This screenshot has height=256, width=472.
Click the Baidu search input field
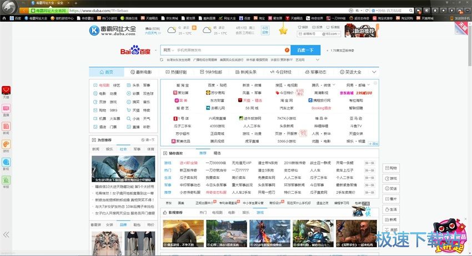click(230, 50)
